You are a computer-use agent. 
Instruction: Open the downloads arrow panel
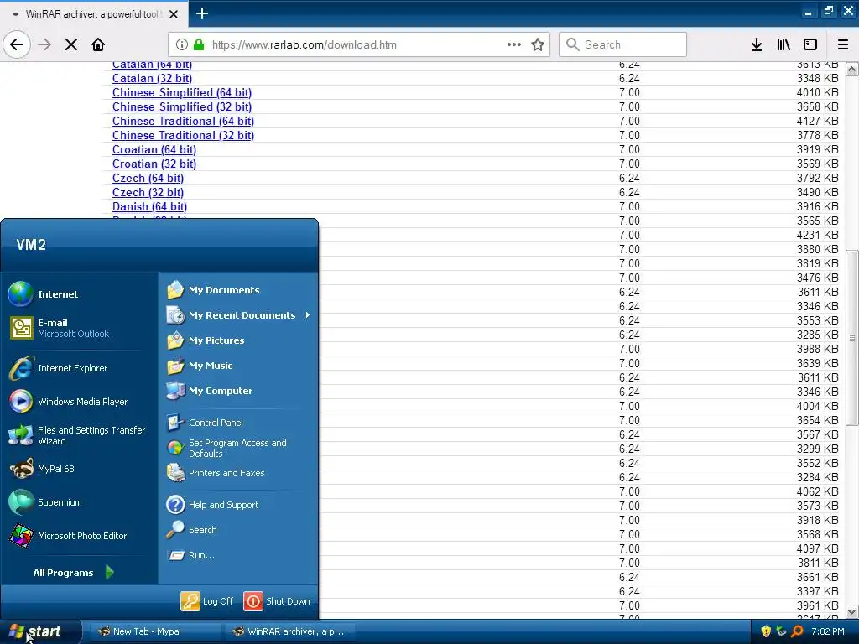point(757,44)
